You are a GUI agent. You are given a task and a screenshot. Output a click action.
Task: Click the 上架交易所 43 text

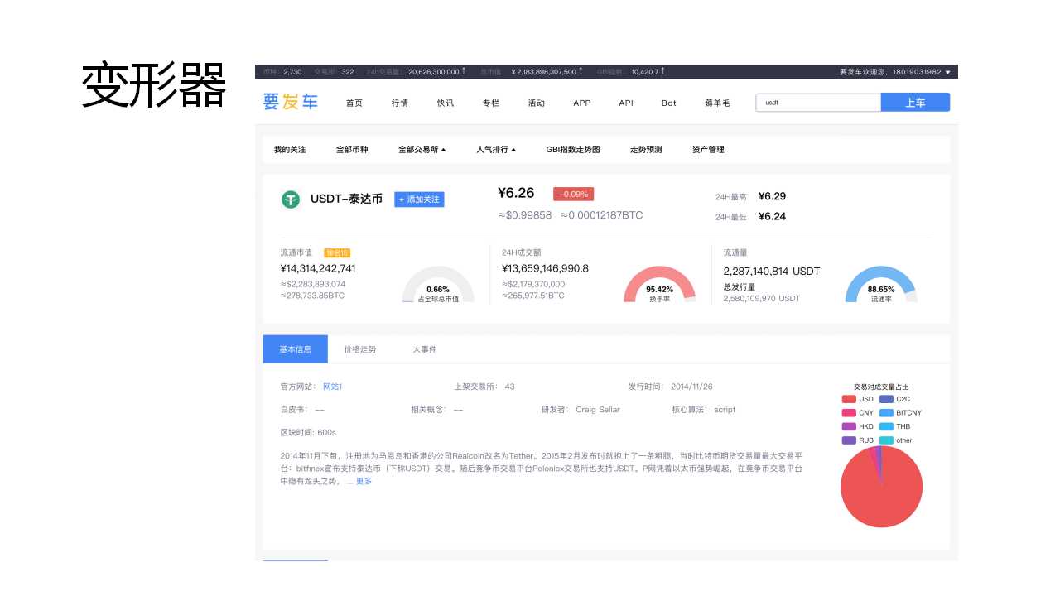(x=484, y=387)
